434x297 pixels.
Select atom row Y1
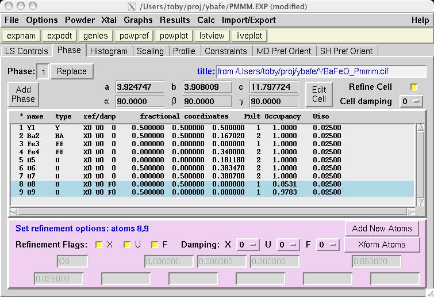tap(212, 128)
